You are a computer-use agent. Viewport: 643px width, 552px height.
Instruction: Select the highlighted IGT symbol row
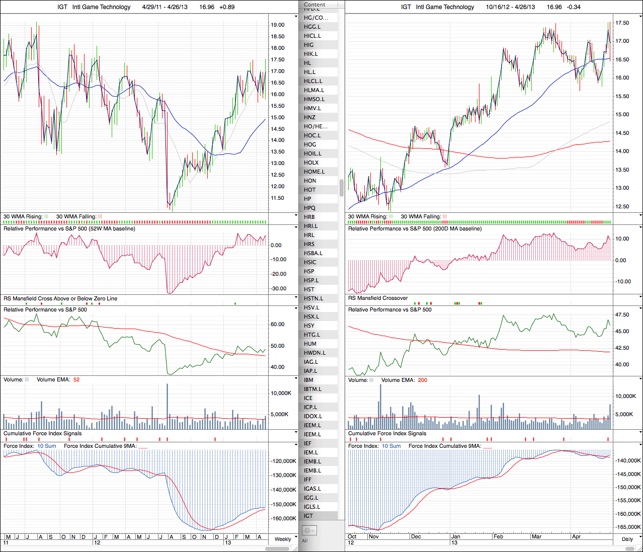(308, 516)
